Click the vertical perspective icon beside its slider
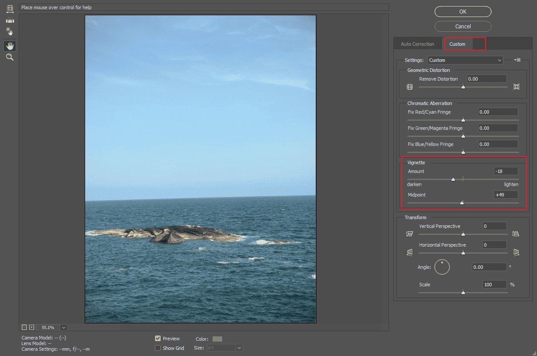Image resolution: width=537 pixels, height=356 pixels. 409,234
